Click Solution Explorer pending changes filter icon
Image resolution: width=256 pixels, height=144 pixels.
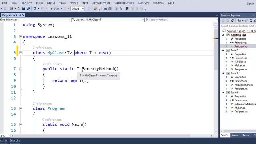point(239,20)
